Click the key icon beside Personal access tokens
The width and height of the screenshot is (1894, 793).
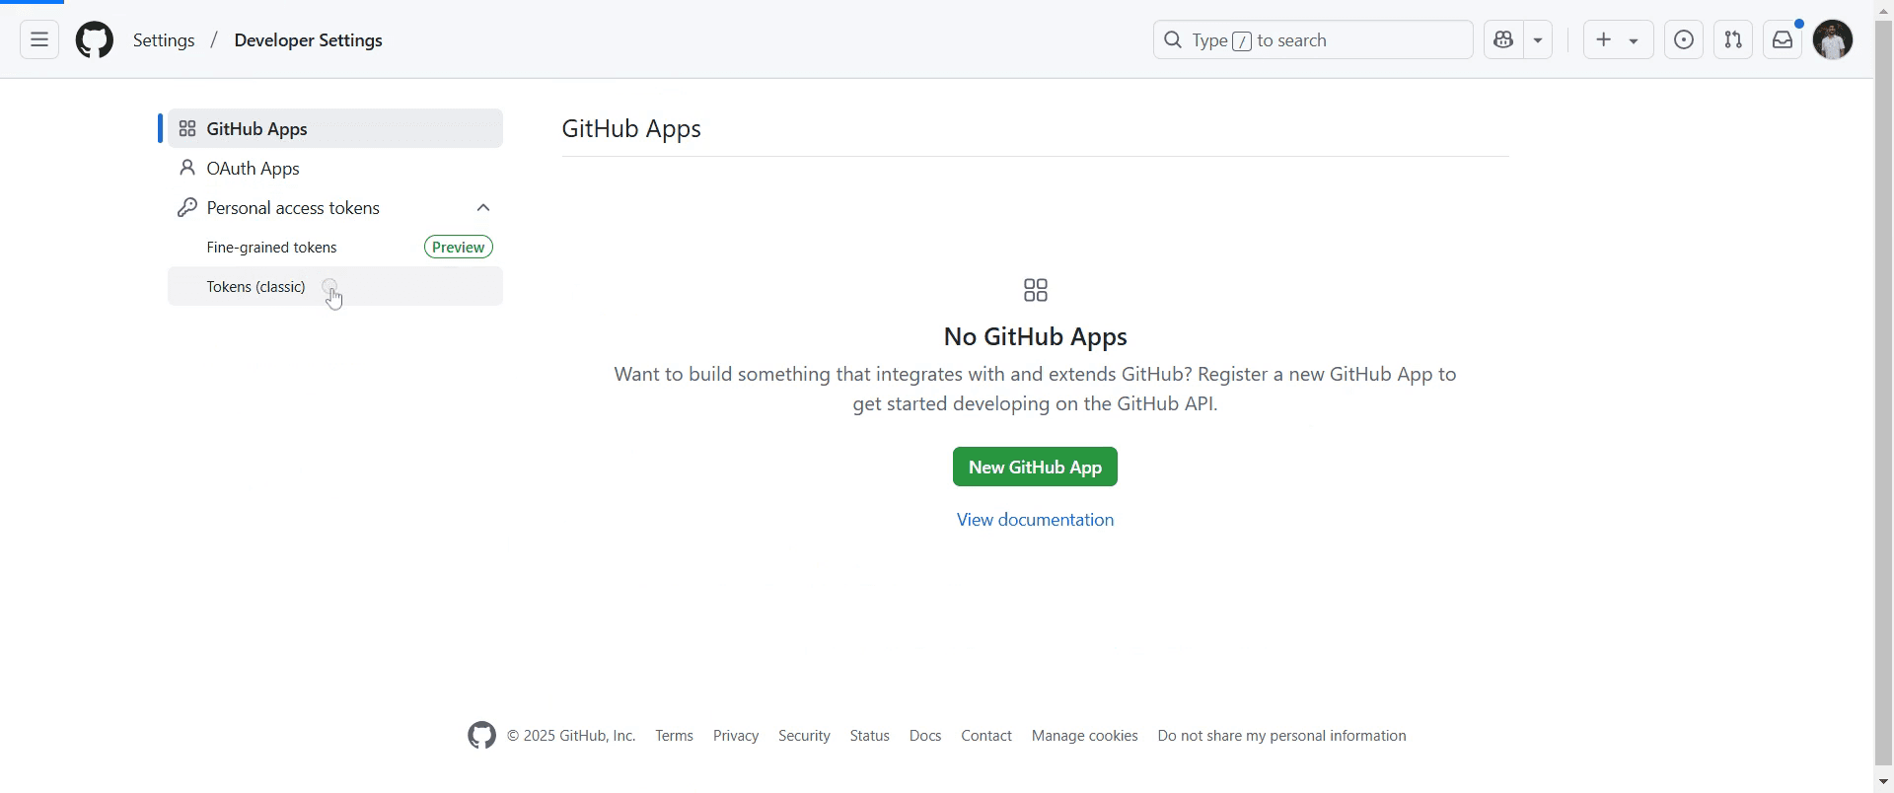point(187,207)
